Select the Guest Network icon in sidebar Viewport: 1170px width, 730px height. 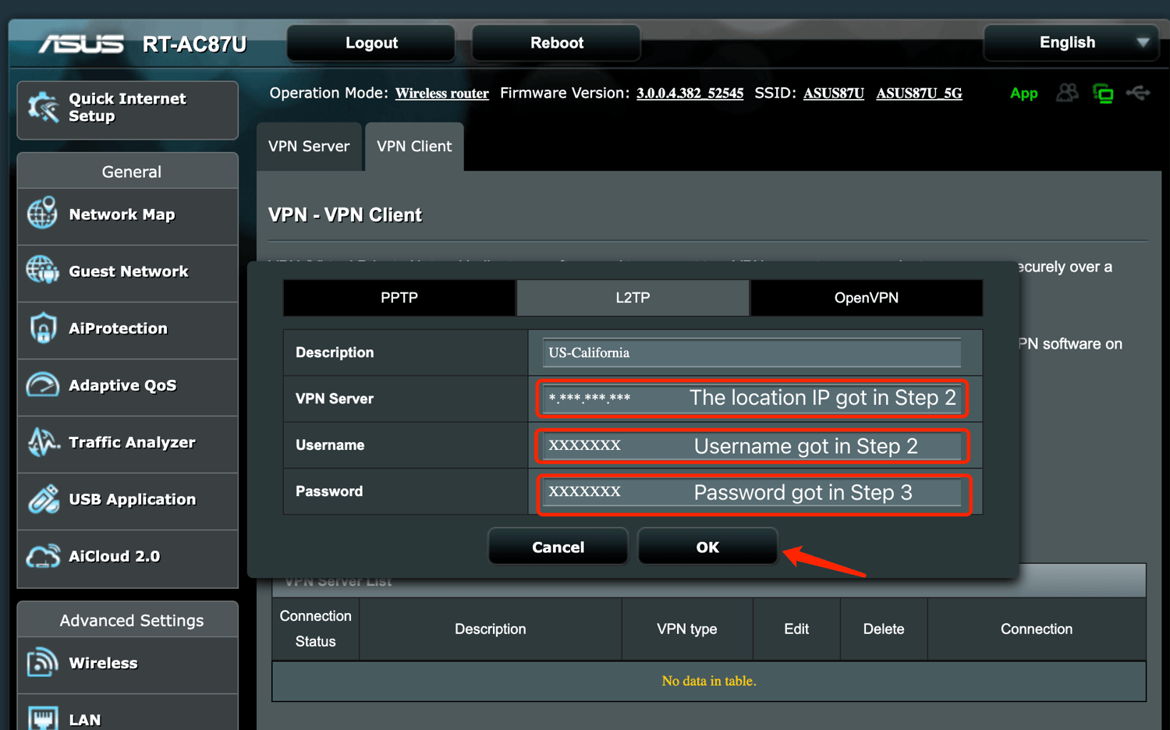point(42,271)
